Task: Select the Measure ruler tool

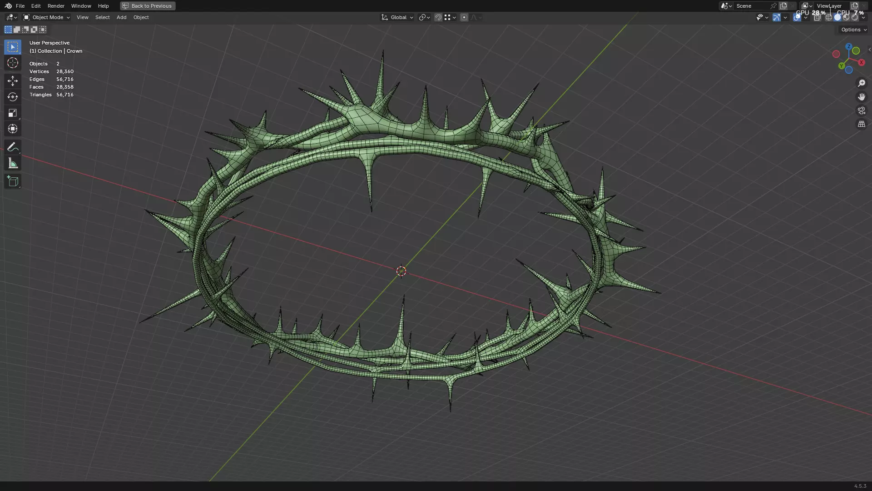Action: (13, 163)
